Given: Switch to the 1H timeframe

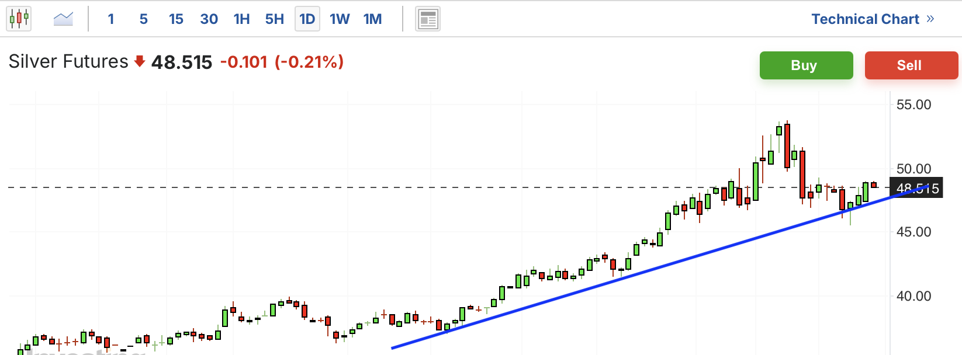Looking at the screenshot, I should click(242, 19).
